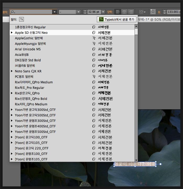
Task: Expand Yoon가변 윤명조300Std_OTF family
Action: pos(12,121)
